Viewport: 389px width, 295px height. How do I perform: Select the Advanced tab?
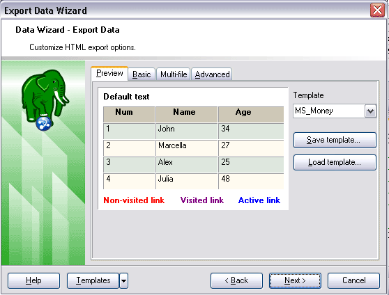coord(212,74)
